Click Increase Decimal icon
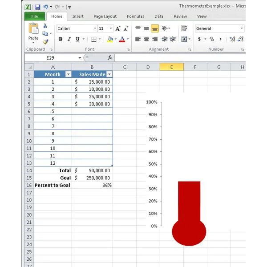Screen dimensions: 267x267 232,39
